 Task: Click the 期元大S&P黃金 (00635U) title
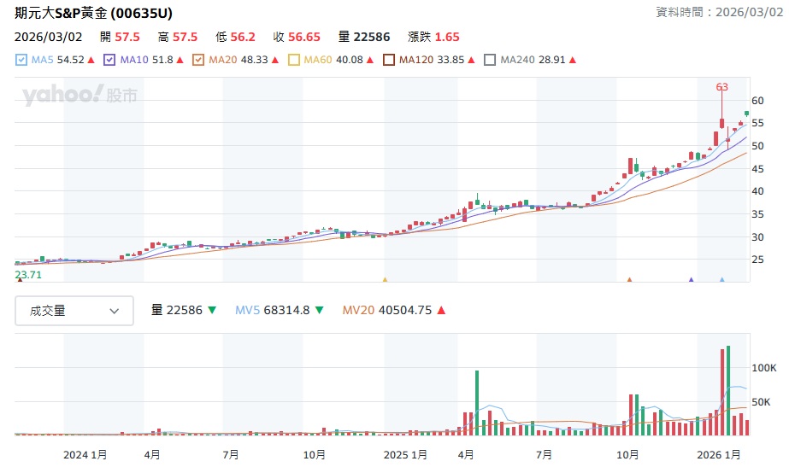click(x=100, y=14)
